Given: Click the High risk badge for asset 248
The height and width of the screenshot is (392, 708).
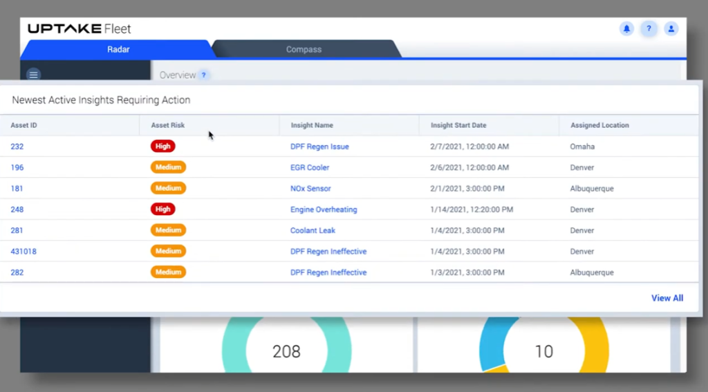Looking at the screenshot, I should [x=163, y=209].
